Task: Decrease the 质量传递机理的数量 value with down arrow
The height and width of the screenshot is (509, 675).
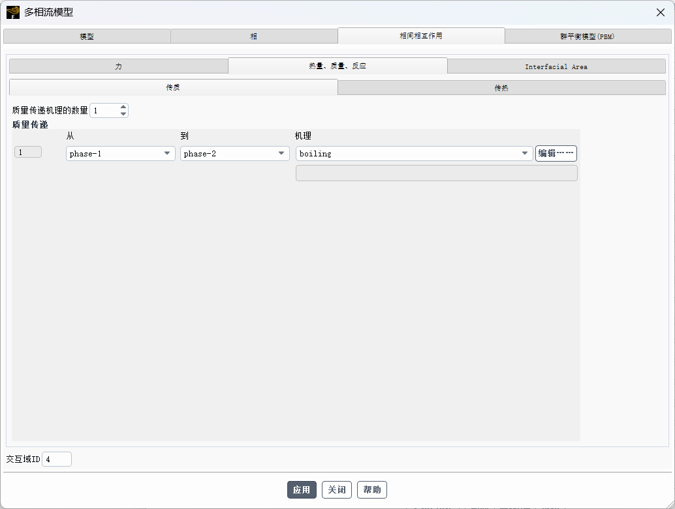Action: tap(123, 114)
